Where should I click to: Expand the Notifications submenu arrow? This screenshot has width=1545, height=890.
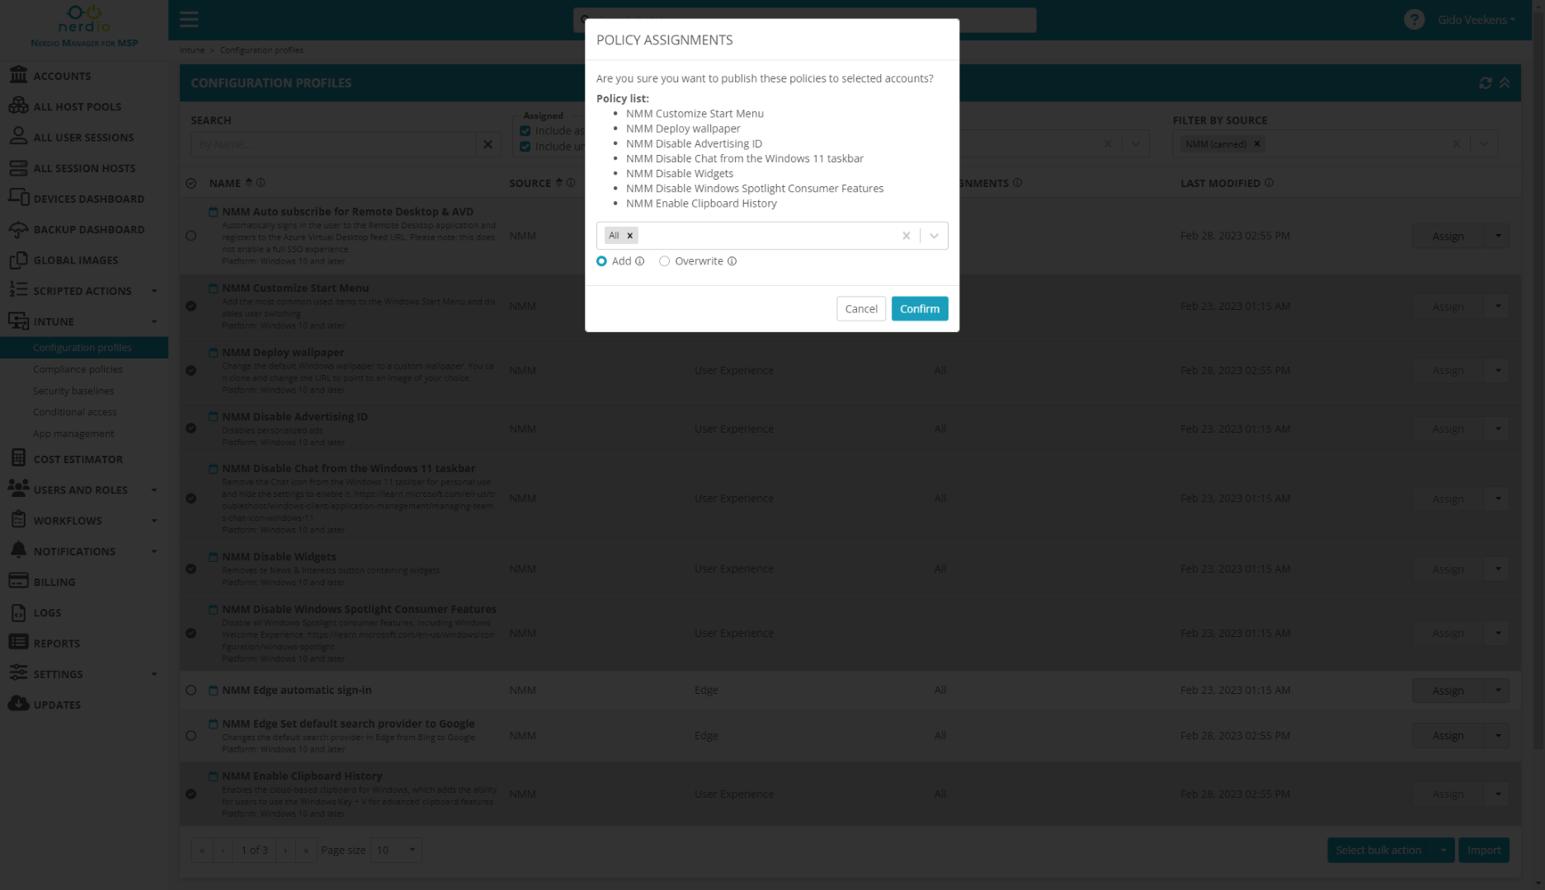154,551
